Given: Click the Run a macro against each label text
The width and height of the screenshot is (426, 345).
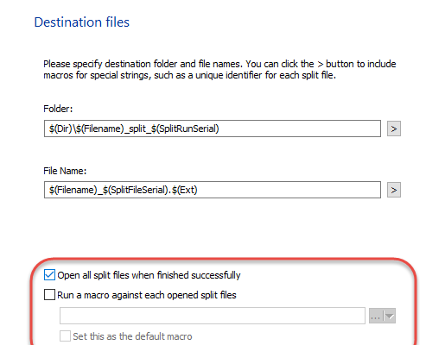Looking at the screenshot, I should tap(147, 295).
